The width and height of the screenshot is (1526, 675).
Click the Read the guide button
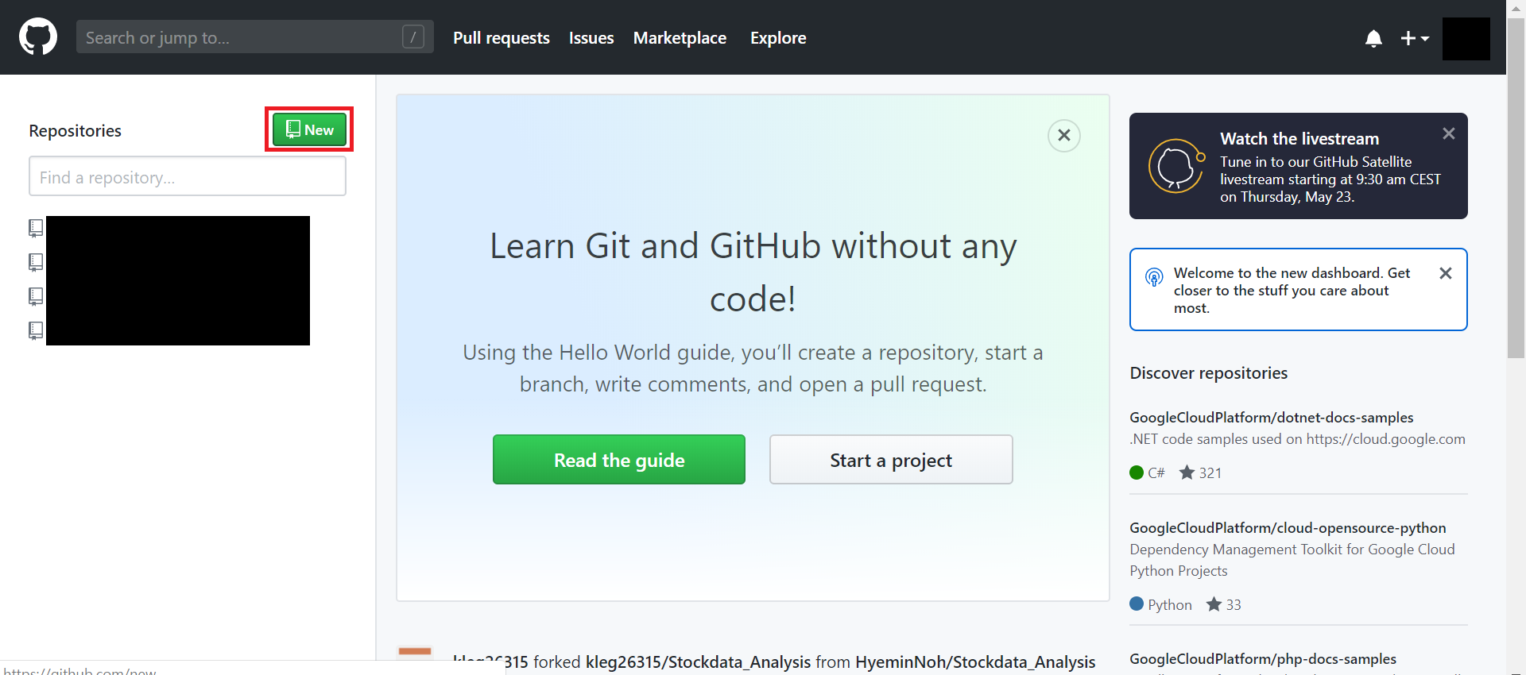pos(619,460)
